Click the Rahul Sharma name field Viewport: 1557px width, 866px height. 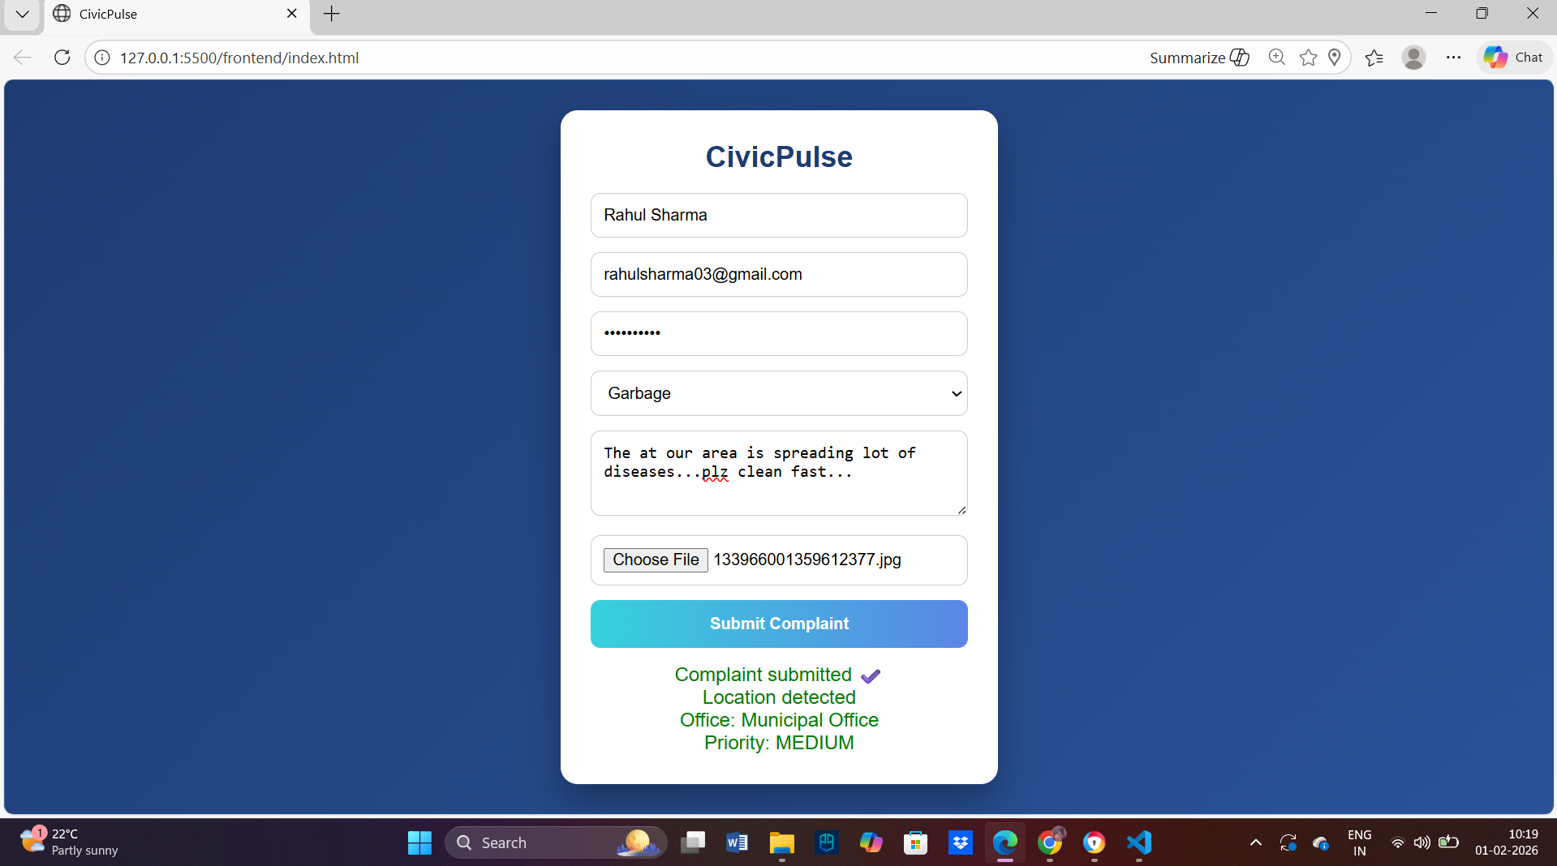(778, 215)
